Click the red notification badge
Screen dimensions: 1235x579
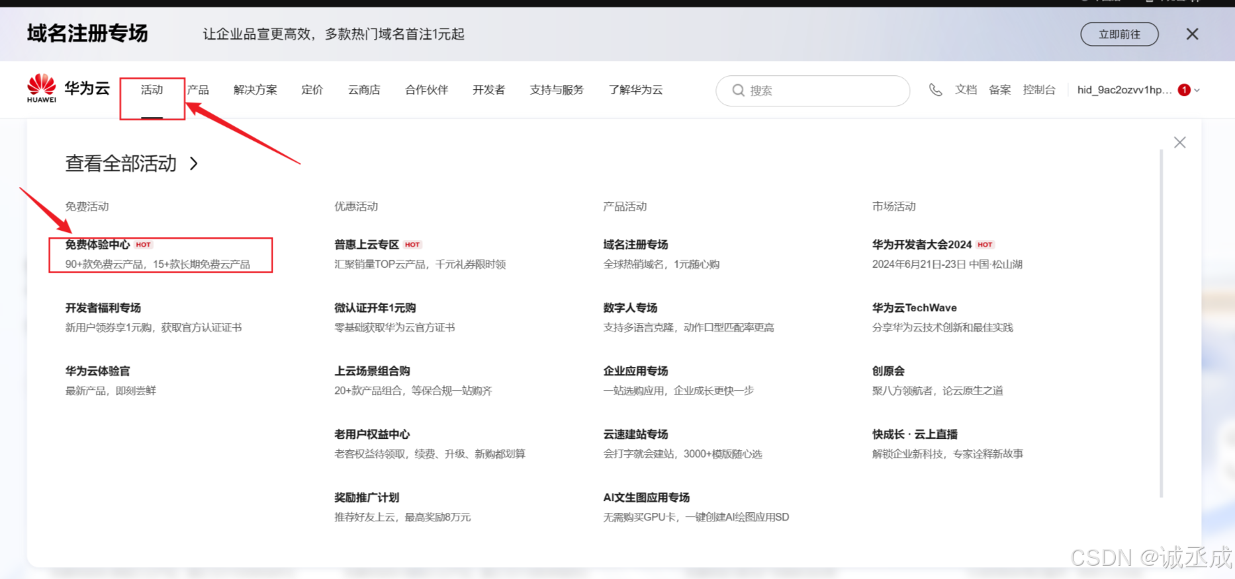(x=1184, y=90)
